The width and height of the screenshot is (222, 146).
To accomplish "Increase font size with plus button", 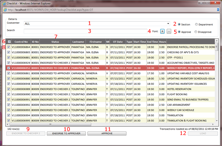I will click(162, 31).
